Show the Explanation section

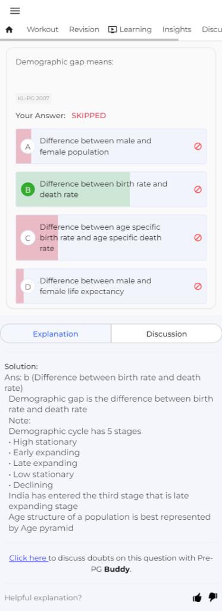(55, 334)
